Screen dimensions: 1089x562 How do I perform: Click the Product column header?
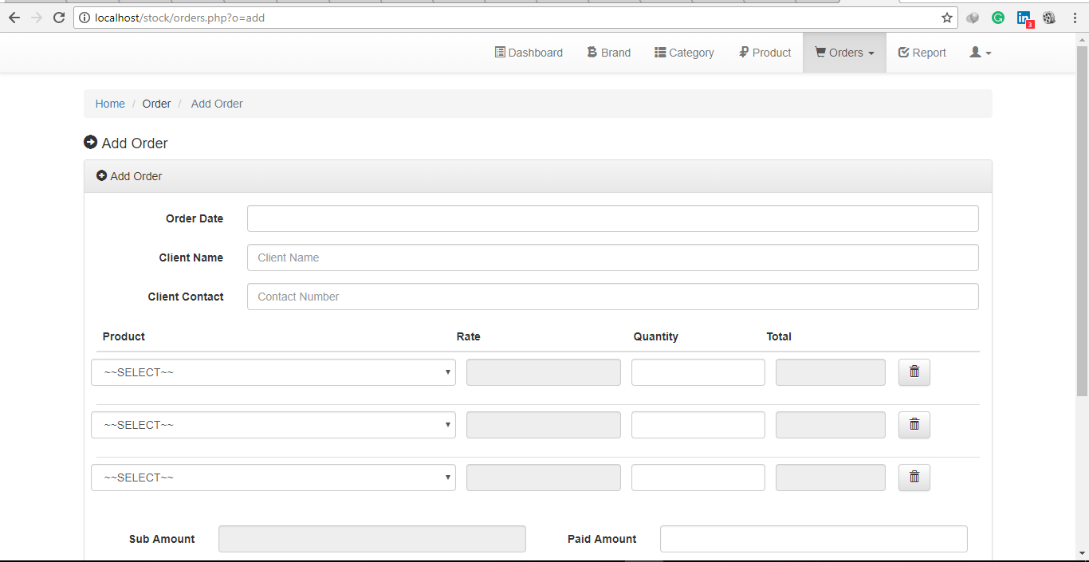[x=124, y=336]
